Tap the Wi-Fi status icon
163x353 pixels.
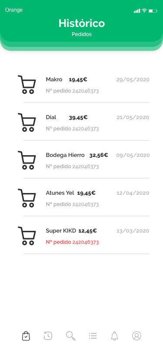coord(144,10)
